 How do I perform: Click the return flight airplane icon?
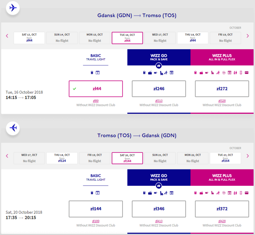point(13,128)
